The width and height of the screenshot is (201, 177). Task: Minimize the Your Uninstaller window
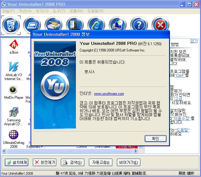(x=182, y=4)
